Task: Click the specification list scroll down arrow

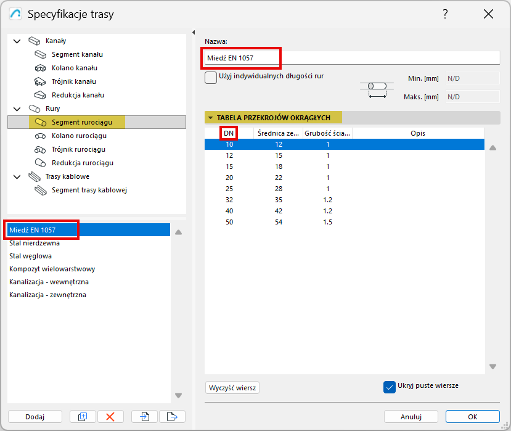Action: [x=178, y=395]
